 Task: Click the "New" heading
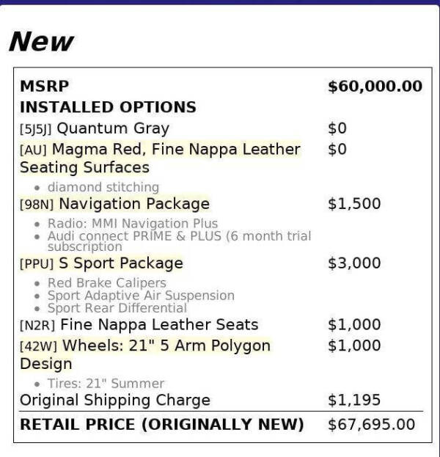pyautogui.click(x=41, y=41)
